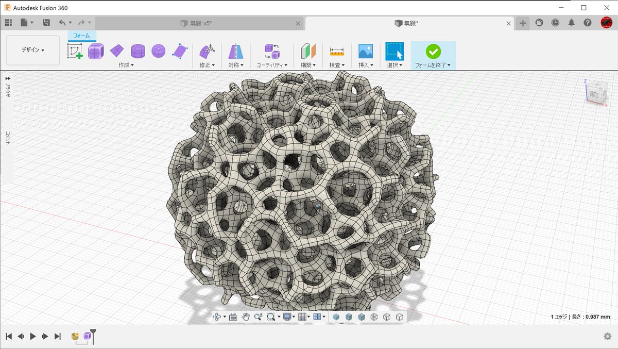
Task: Undo the last action
Action: coord(62,22)
